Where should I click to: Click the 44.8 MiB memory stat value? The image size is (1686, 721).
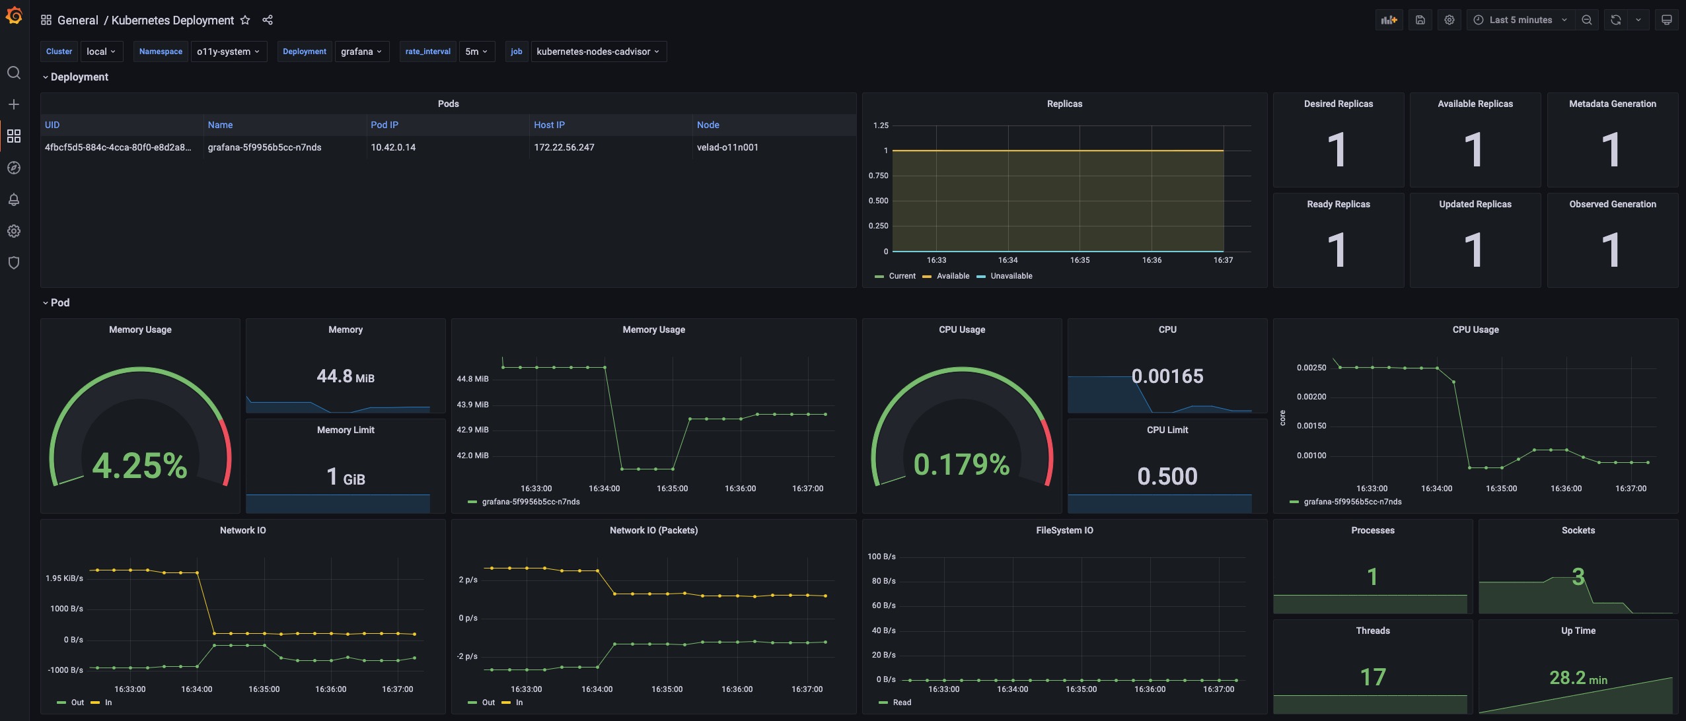tap(346, 376)
